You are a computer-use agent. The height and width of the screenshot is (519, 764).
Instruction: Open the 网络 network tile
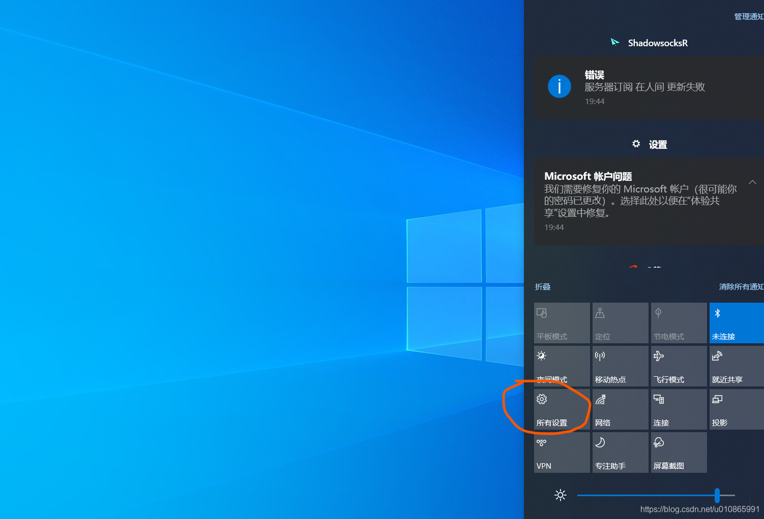tap(621, 409)
